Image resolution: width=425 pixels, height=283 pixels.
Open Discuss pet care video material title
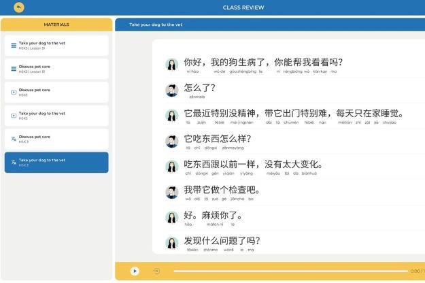point(35,90)
